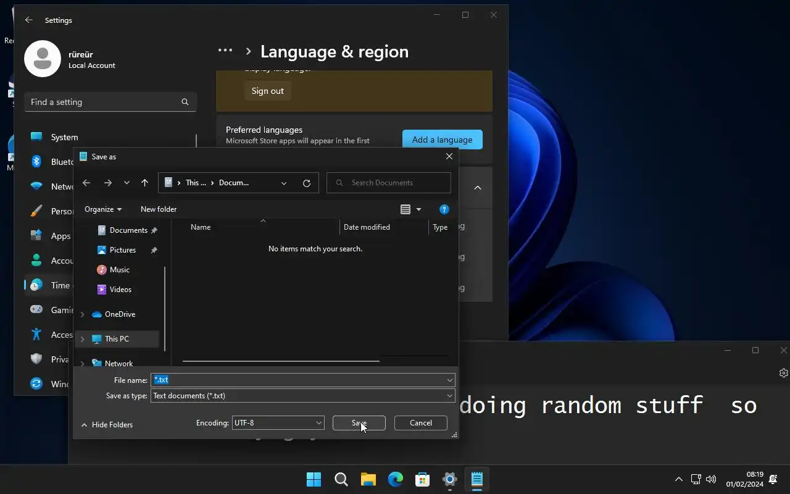The height and width of the screenshot is (494, 790).
Task: Open taskbar Search
Action: tap(341, 479)
